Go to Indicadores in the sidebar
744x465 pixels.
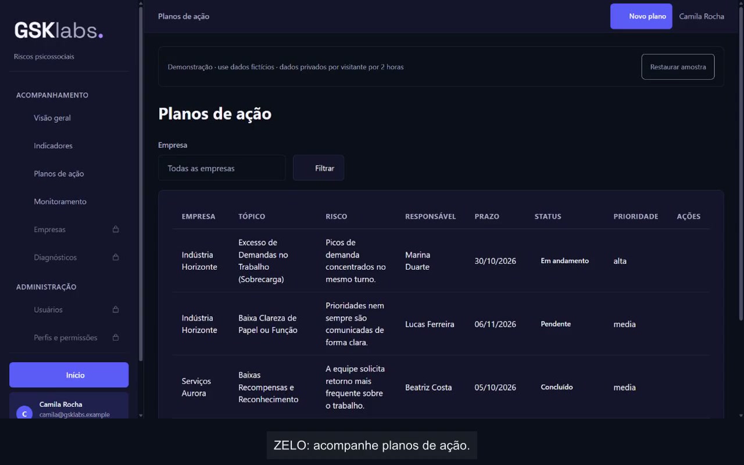[x=53, y=146]
